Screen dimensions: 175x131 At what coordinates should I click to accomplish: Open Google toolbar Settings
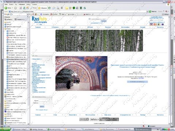166,14
